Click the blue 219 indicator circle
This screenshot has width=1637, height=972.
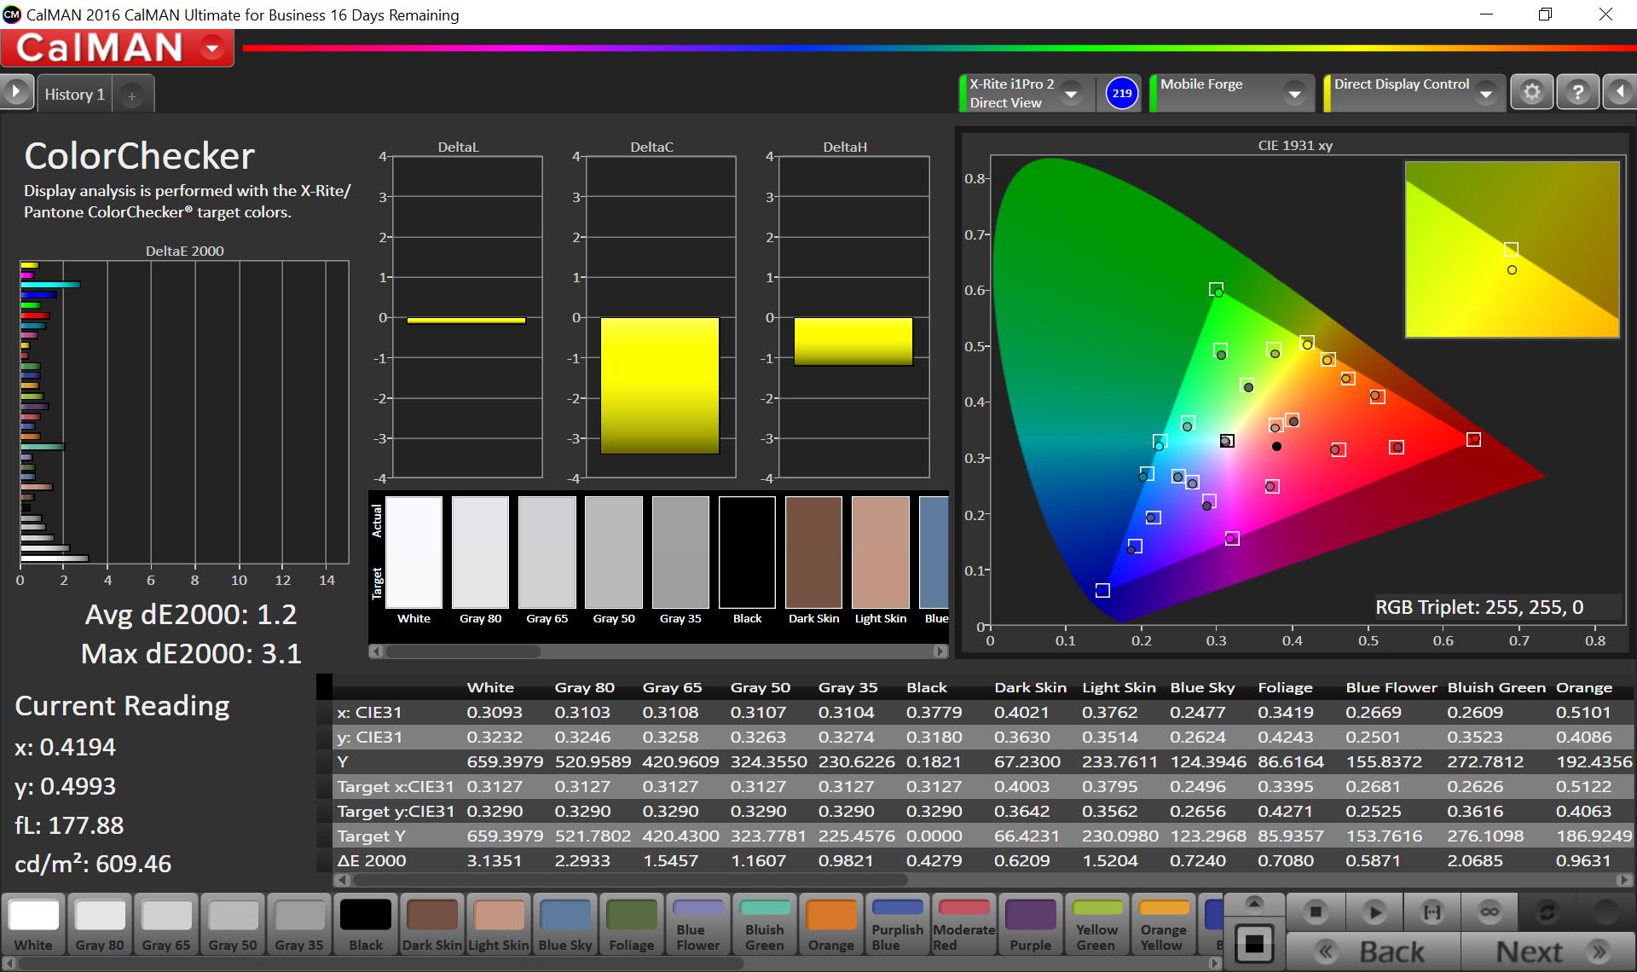tap(1122, 93)
